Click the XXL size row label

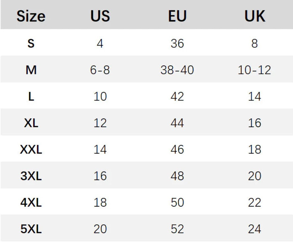coord(31,150)
